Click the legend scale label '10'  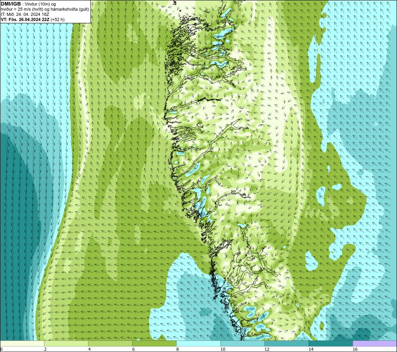coord(223,349)
